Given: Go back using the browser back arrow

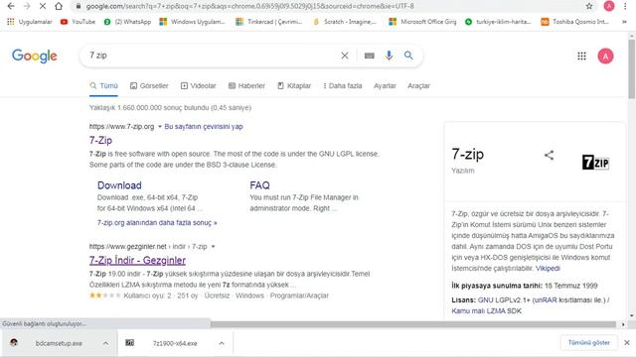Looking at the screenshot, I should (11, 6).
